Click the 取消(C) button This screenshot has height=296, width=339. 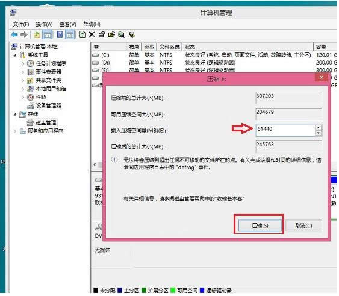303,225
